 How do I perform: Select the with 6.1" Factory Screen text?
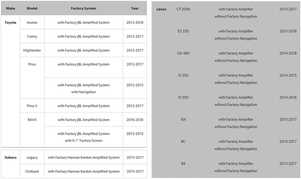(84, 141)
